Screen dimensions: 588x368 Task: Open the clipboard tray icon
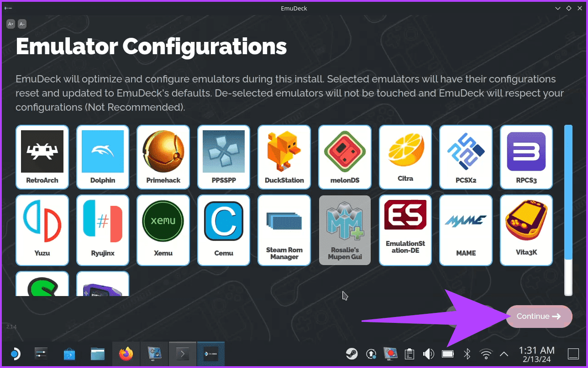point(410,353)
